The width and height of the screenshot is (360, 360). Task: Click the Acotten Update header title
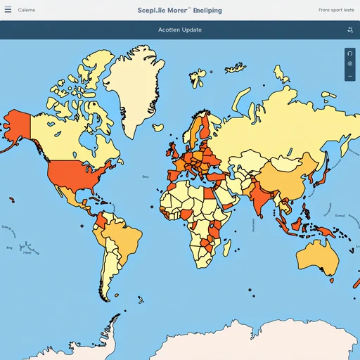[x=180, y=30]
